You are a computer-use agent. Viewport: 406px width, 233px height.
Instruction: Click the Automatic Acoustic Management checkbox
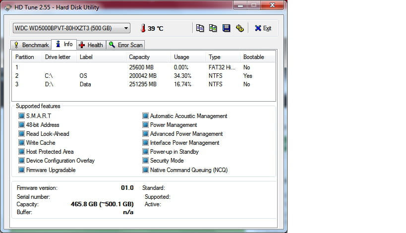click(x=146, y=116)
